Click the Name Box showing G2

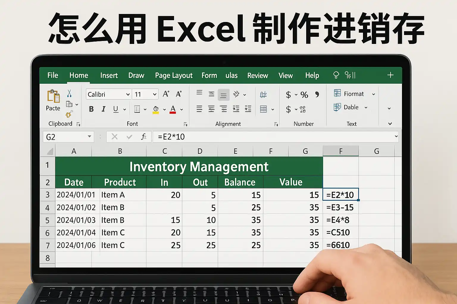coord(68,137)
